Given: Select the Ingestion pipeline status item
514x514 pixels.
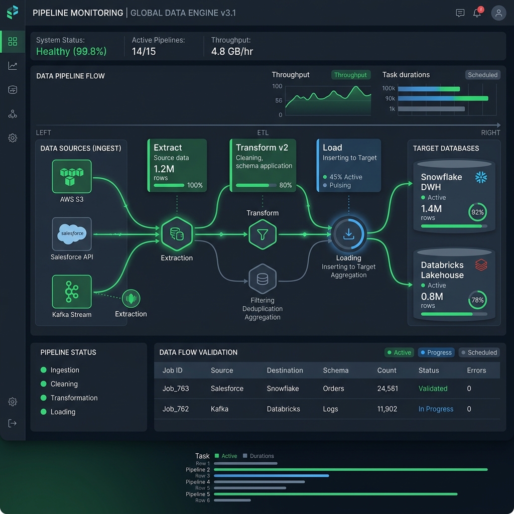Looking at the screenshot, I should pos(60,370).
